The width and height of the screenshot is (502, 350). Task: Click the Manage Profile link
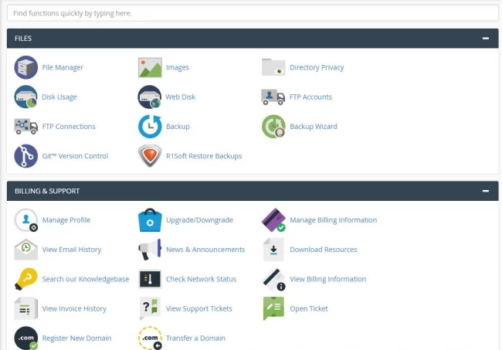66,220
